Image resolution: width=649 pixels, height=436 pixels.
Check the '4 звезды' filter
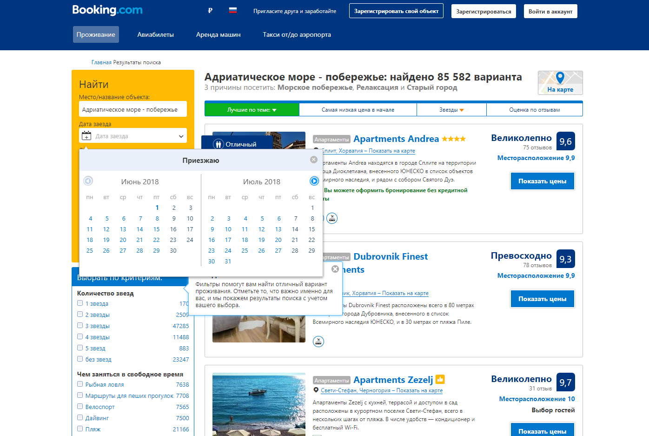[80, 336]
